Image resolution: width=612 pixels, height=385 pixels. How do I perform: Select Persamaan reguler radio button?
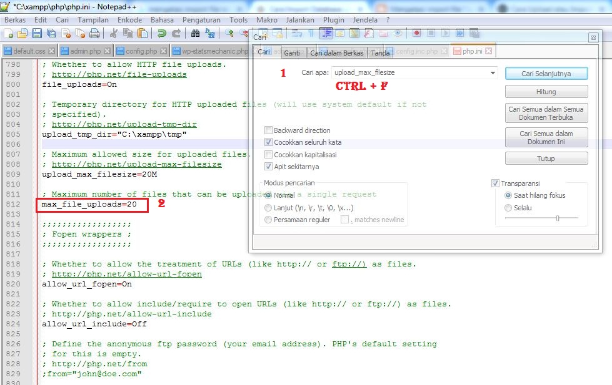(268, 220)
